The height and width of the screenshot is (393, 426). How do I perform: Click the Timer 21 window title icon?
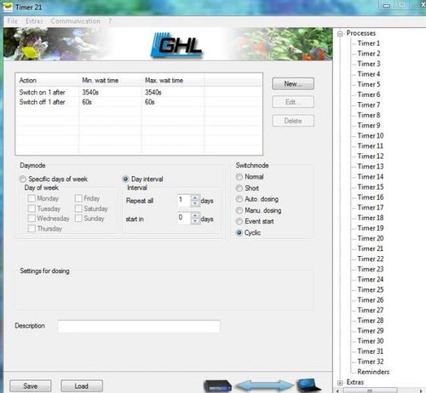[8, 7]
